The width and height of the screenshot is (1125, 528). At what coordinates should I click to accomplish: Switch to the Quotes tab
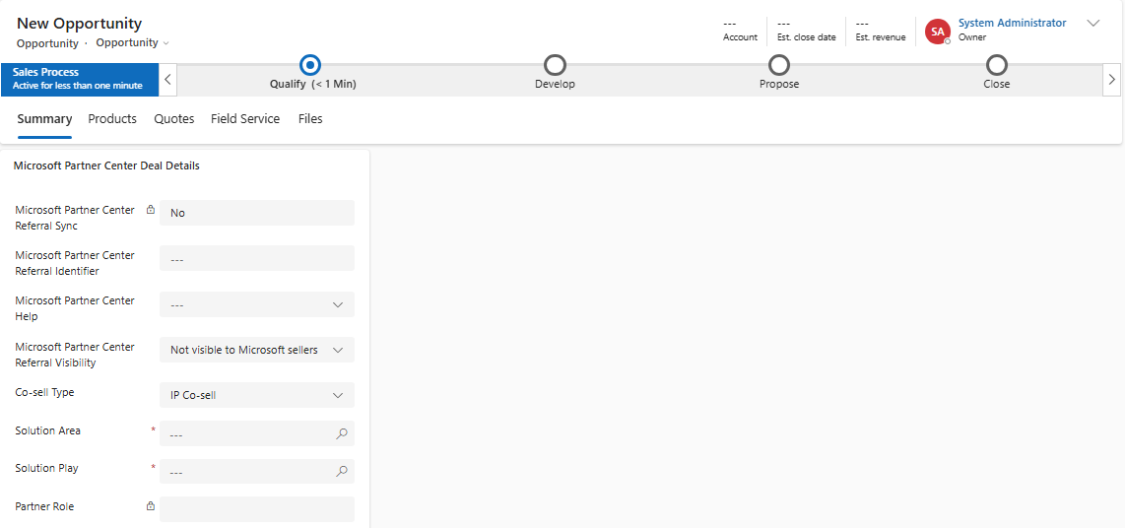tap(174, 119)
